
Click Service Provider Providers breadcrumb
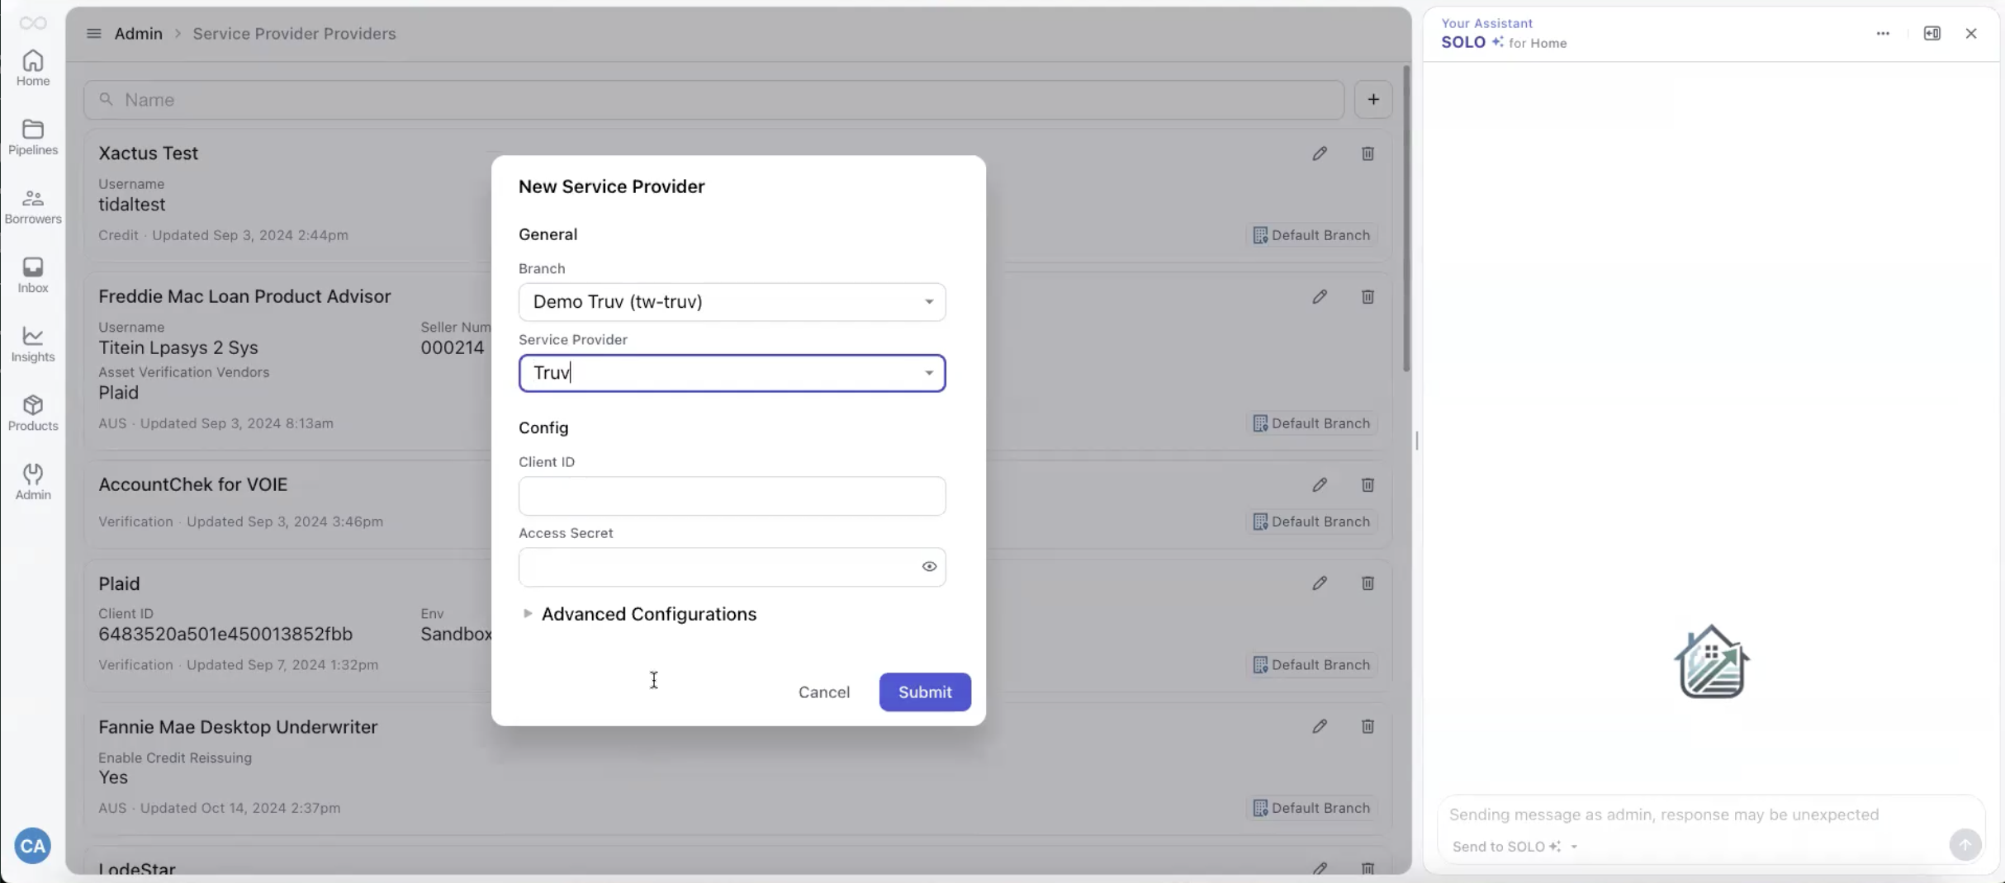[x=294, y=33]
